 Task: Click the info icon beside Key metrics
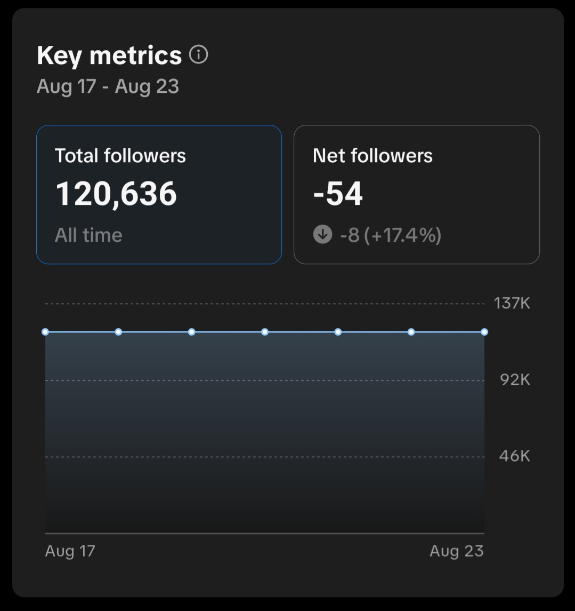pyautogui.click(x=199, y=54)
